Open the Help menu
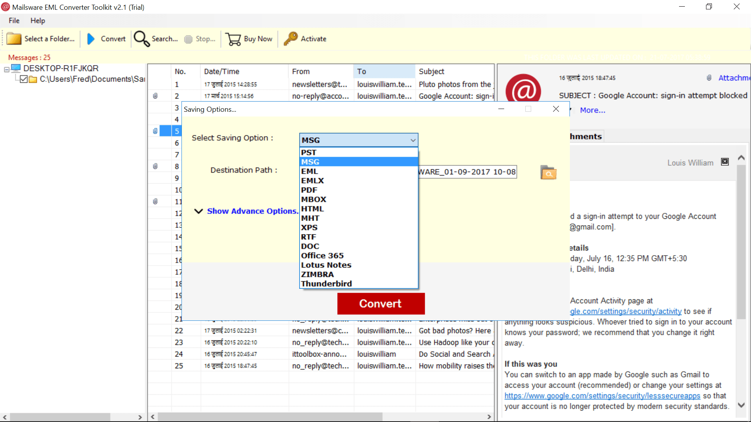Screen dimensions: 751x422 38,21
